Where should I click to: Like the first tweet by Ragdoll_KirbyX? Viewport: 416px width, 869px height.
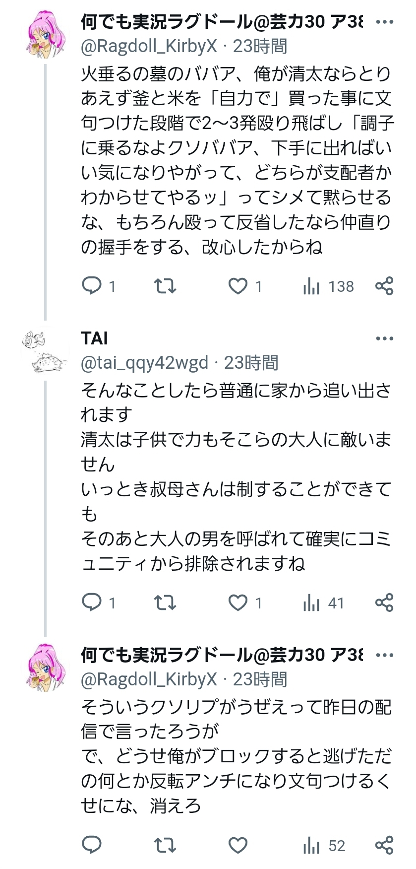click(x=238, y=286)
